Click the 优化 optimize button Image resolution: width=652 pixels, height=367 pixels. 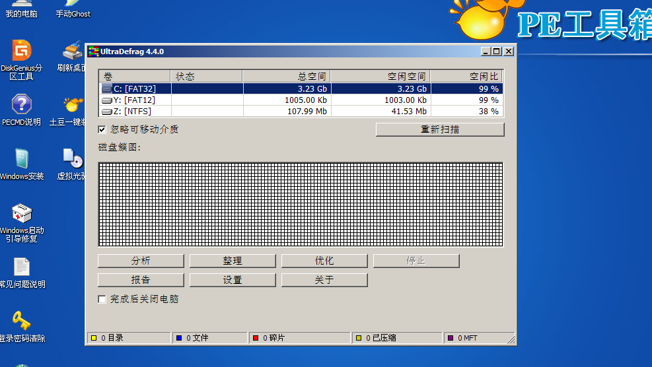click(x=324, y=261)
